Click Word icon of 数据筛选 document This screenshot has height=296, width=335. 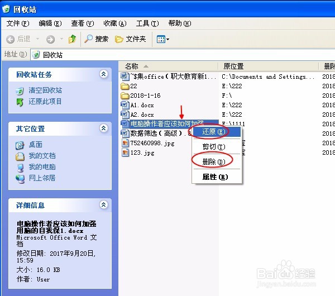tap(125, 133)
